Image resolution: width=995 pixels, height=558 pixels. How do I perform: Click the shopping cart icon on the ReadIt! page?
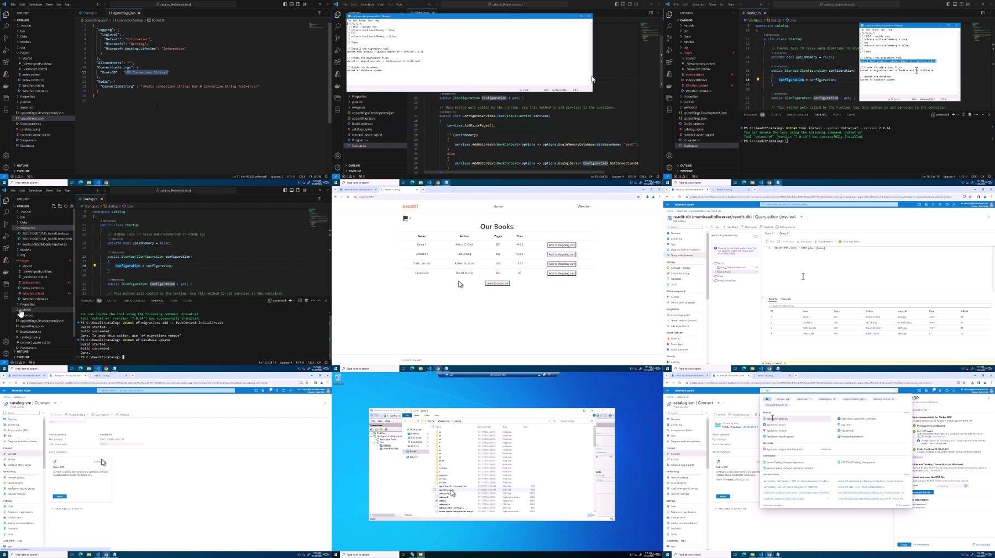[405, 219]
